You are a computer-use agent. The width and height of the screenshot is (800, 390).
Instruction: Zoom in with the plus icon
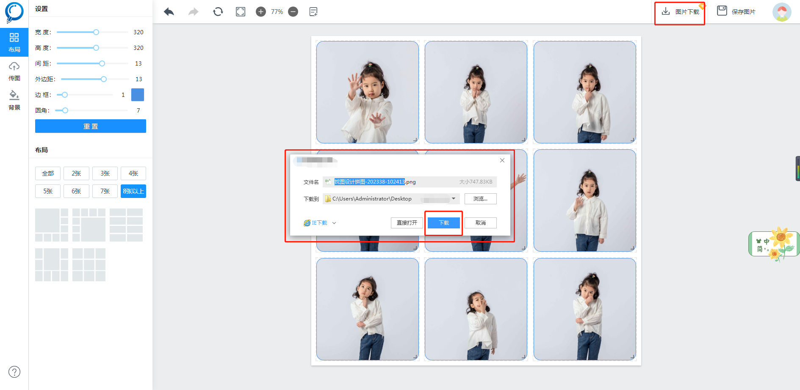click(x=261, y=12)
